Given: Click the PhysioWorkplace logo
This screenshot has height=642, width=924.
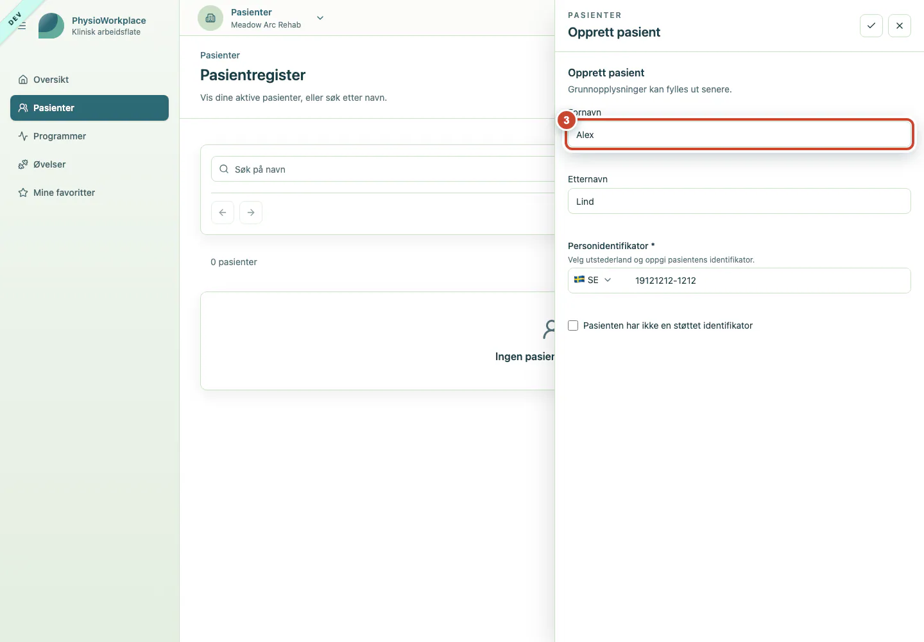Looking at the screenshot, I should point(51,26).
